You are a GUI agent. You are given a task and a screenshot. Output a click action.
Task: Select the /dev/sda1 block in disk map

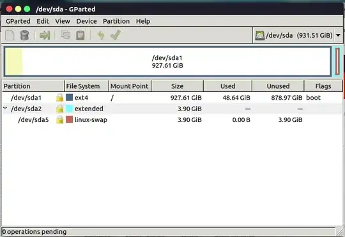[x=167, y=61]
